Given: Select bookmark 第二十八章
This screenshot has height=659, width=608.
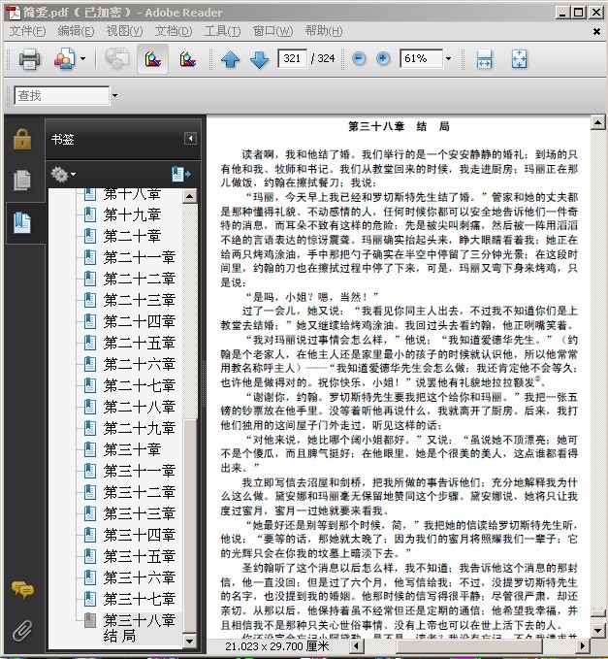Looking at the screenshot, I should coord(139,407).
